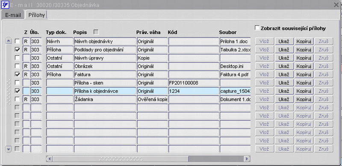This screenshot has width=342, height=166.
Task: Check the Obrázek row checkbox
Action: click(x=17, y=66)
